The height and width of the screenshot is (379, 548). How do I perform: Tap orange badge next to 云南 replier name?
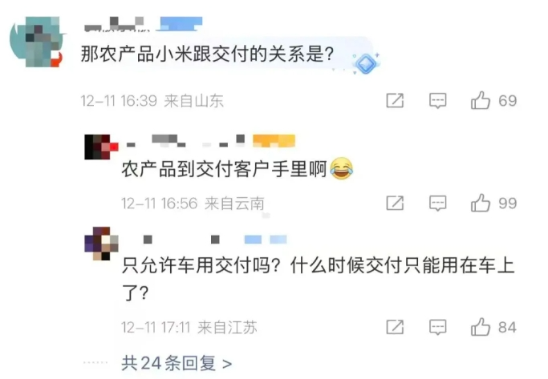tap(274, 141)
